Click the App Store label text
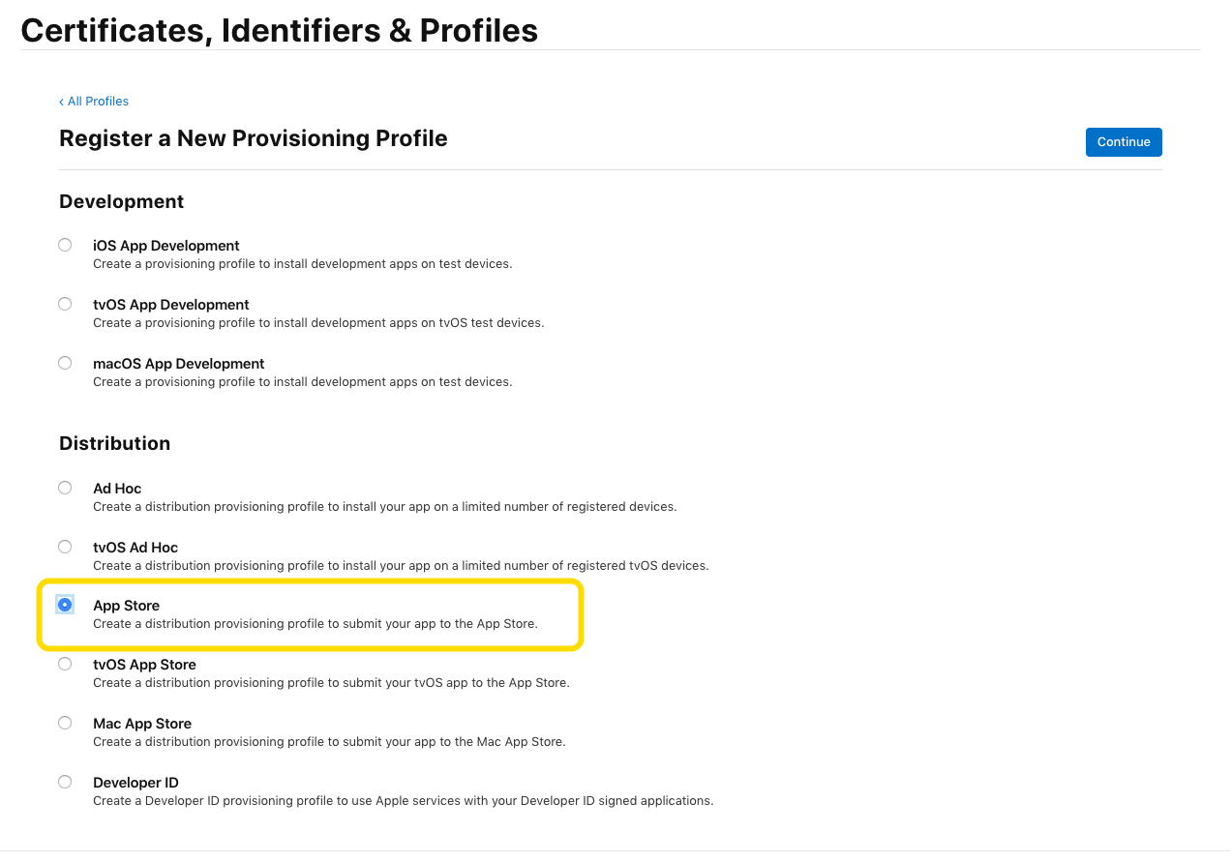The image size is (1232, 863). click(x=126, y=605)
